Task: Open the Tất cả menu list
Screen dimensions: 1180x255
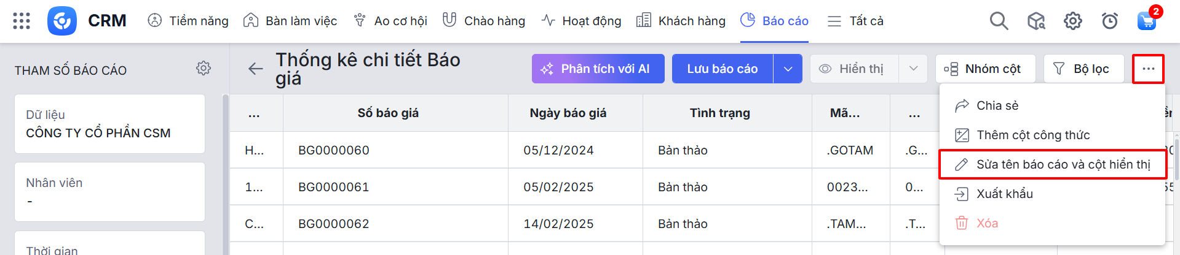Action: [x=855, y=21]
